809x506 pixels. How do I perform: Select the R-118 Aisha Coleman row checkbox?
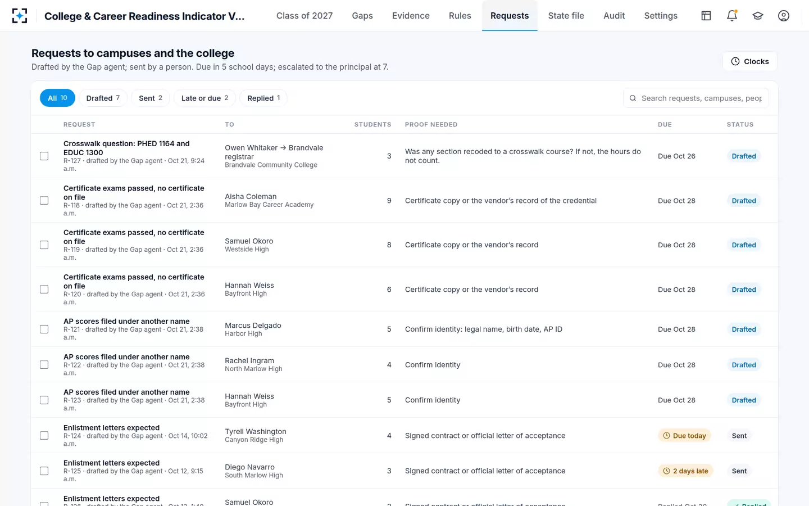coord(44,201)
